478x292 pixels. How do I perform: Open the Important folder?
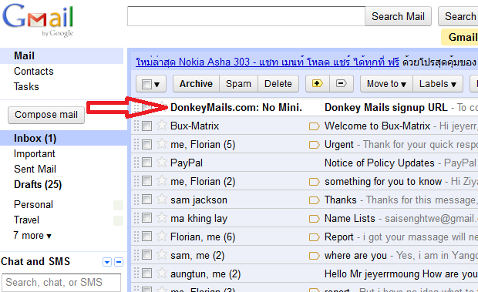35,154
